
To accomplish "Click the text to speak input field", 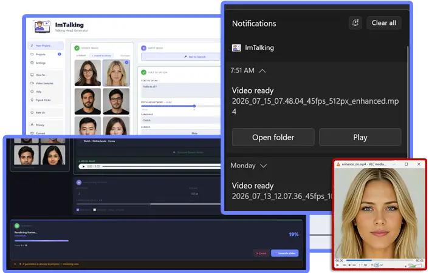I will coord(180,90).
